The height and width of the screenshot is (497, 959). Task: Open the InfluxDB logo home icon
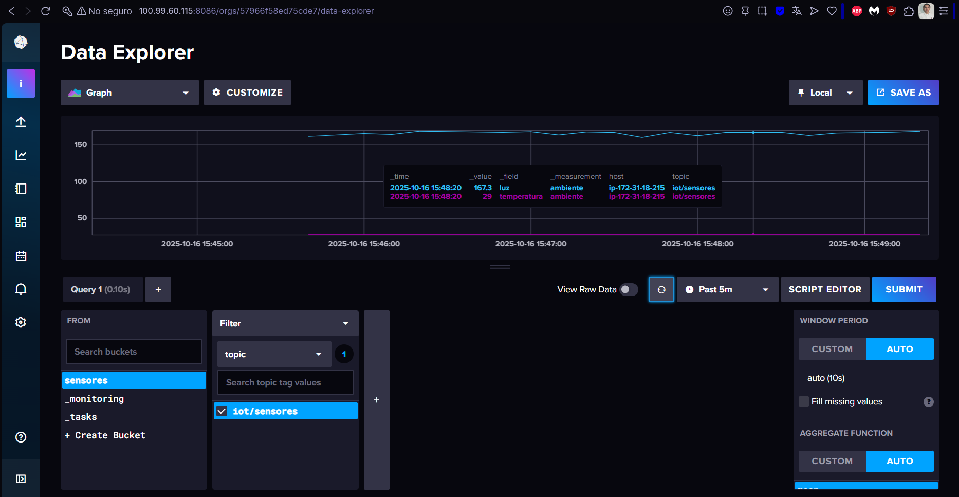[x=21, y=42]
